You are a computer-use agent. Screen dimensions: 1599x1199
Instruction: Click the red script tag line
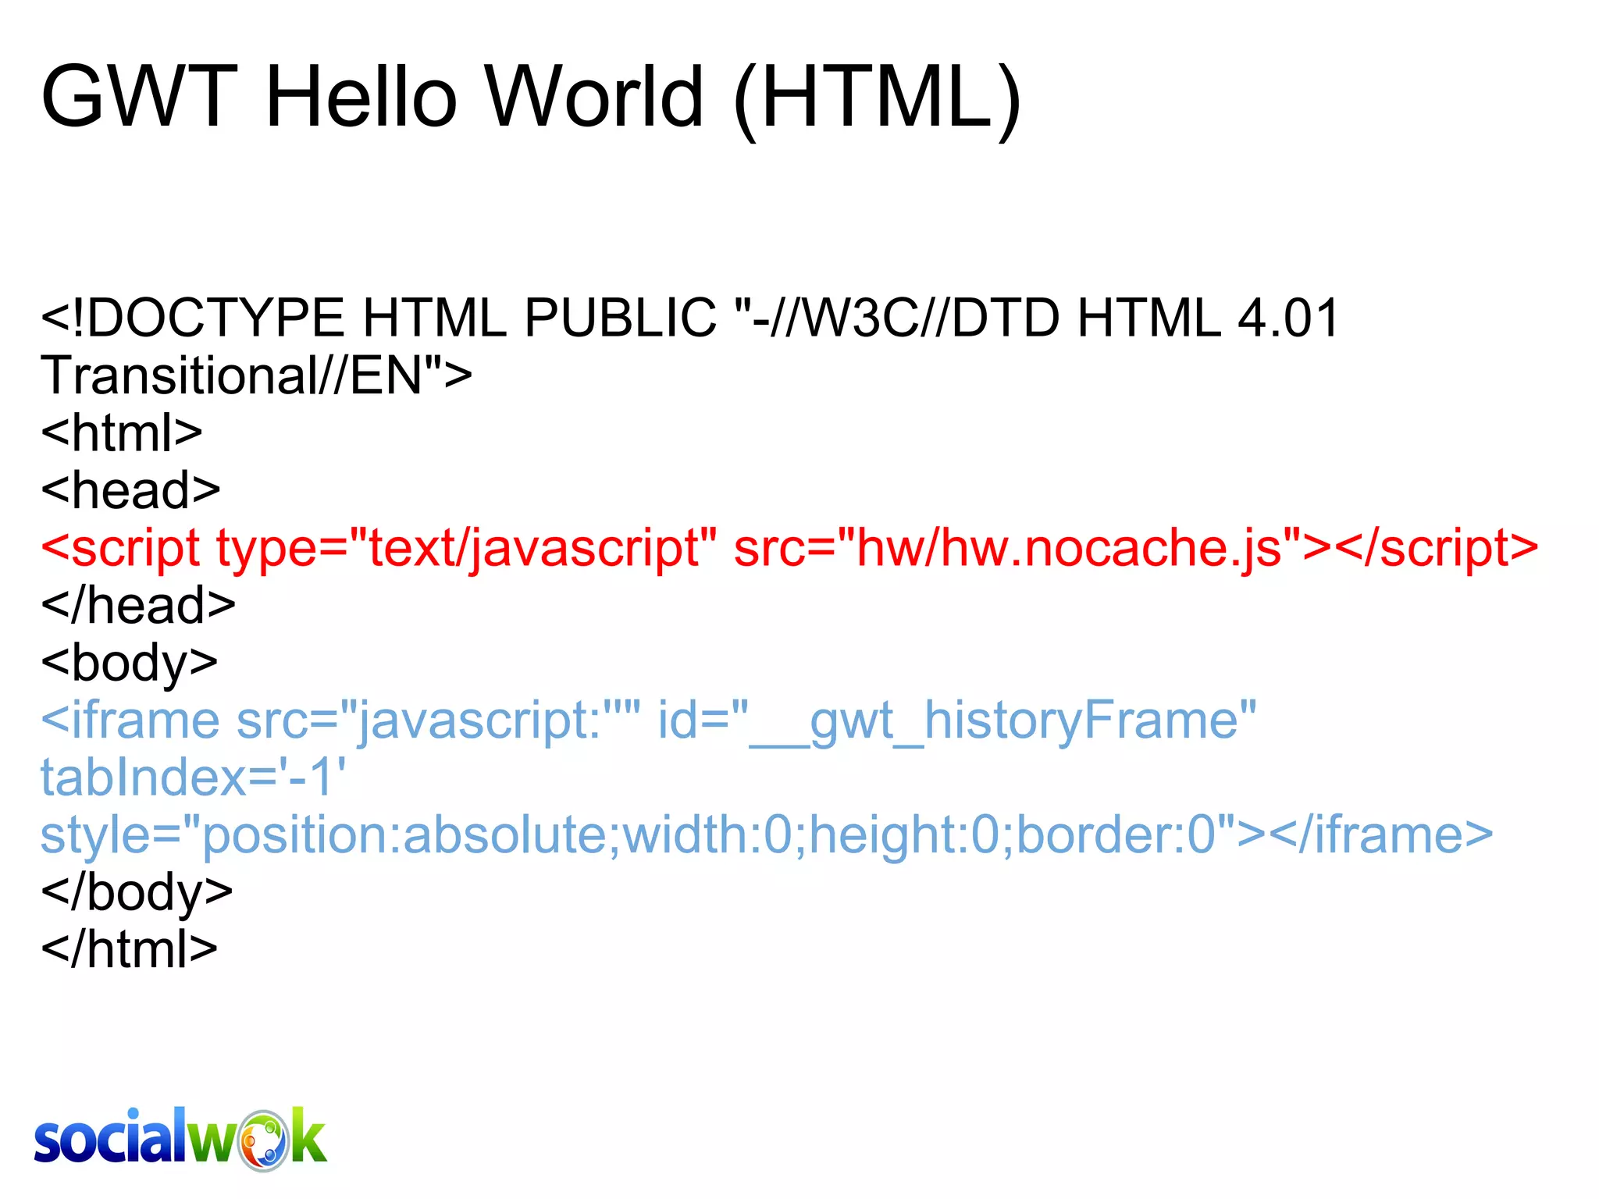tap(790, 549)
